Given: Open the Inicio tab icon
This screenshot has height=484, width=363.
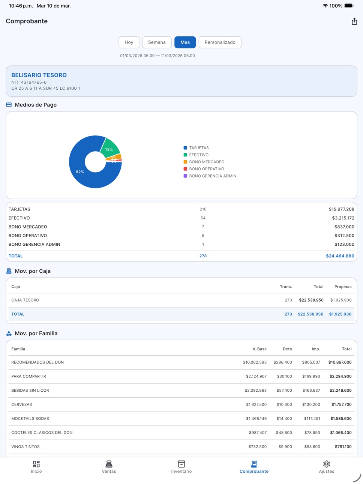Looking at the screenshot, I should (x=36, y=464).
